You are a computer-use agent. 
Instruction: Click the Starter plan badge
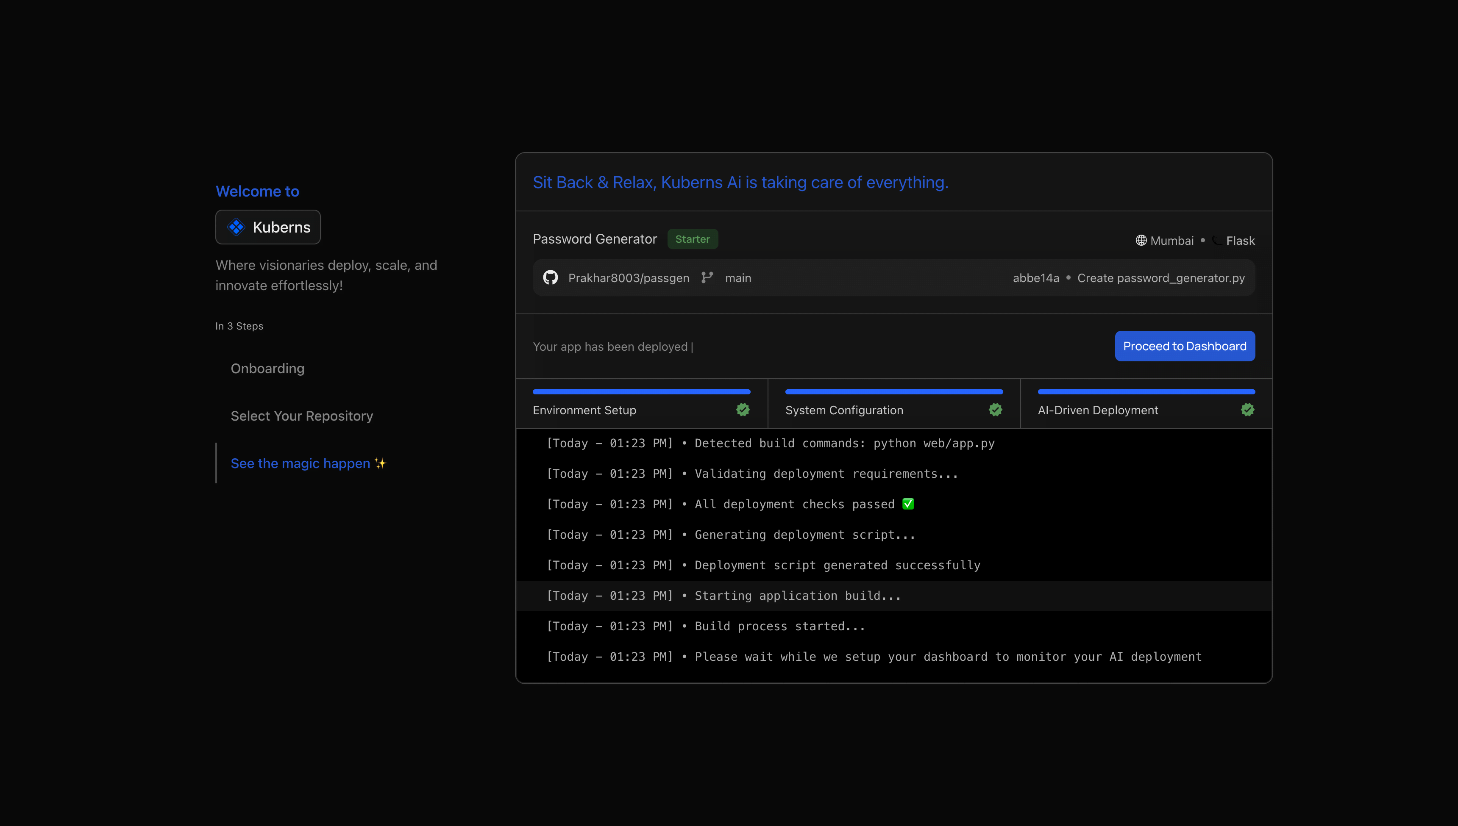click(x=693, y=239)
